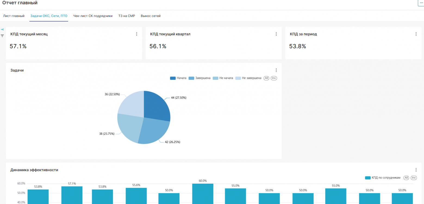Invert selection in the Задачи chart legend
The image size is (424, 204).
pyautogui.click(x=274, y=78)
